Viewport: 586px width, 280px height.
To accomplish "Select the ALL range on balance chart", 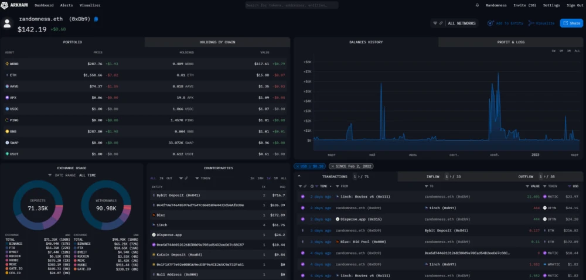I will [x=577, y=51].
